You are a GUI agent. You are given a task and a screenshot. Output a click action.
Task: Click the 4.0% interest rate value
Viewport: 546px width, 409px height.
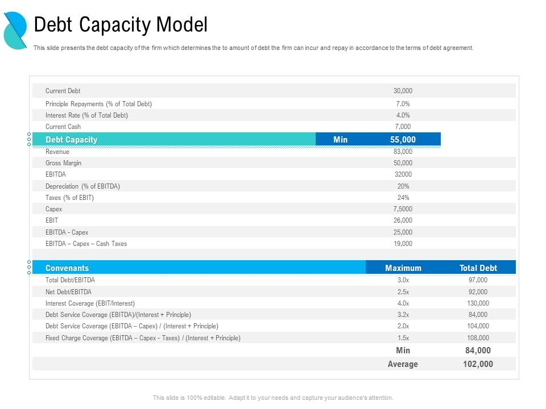pos(403,115)
